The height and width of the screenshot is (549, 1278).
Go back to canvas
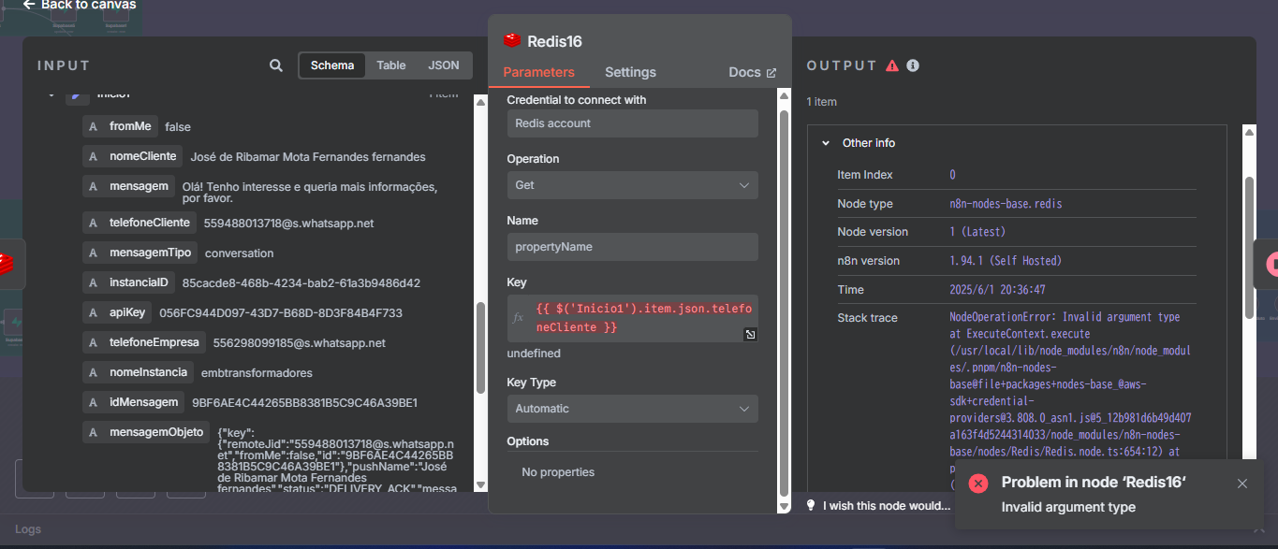[x=80, y=5]
